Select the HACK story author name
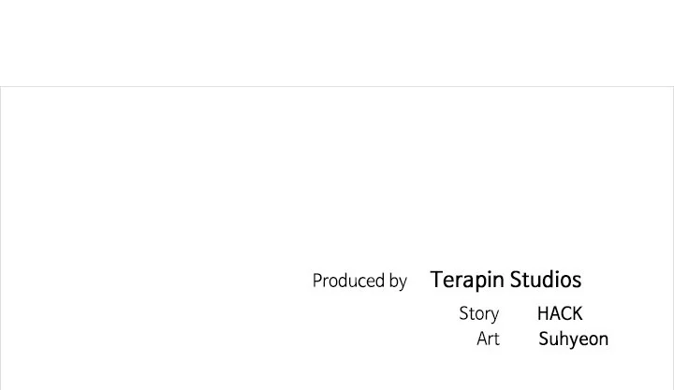This screenshot has height=390, width=674. click(x=560, y=313)
